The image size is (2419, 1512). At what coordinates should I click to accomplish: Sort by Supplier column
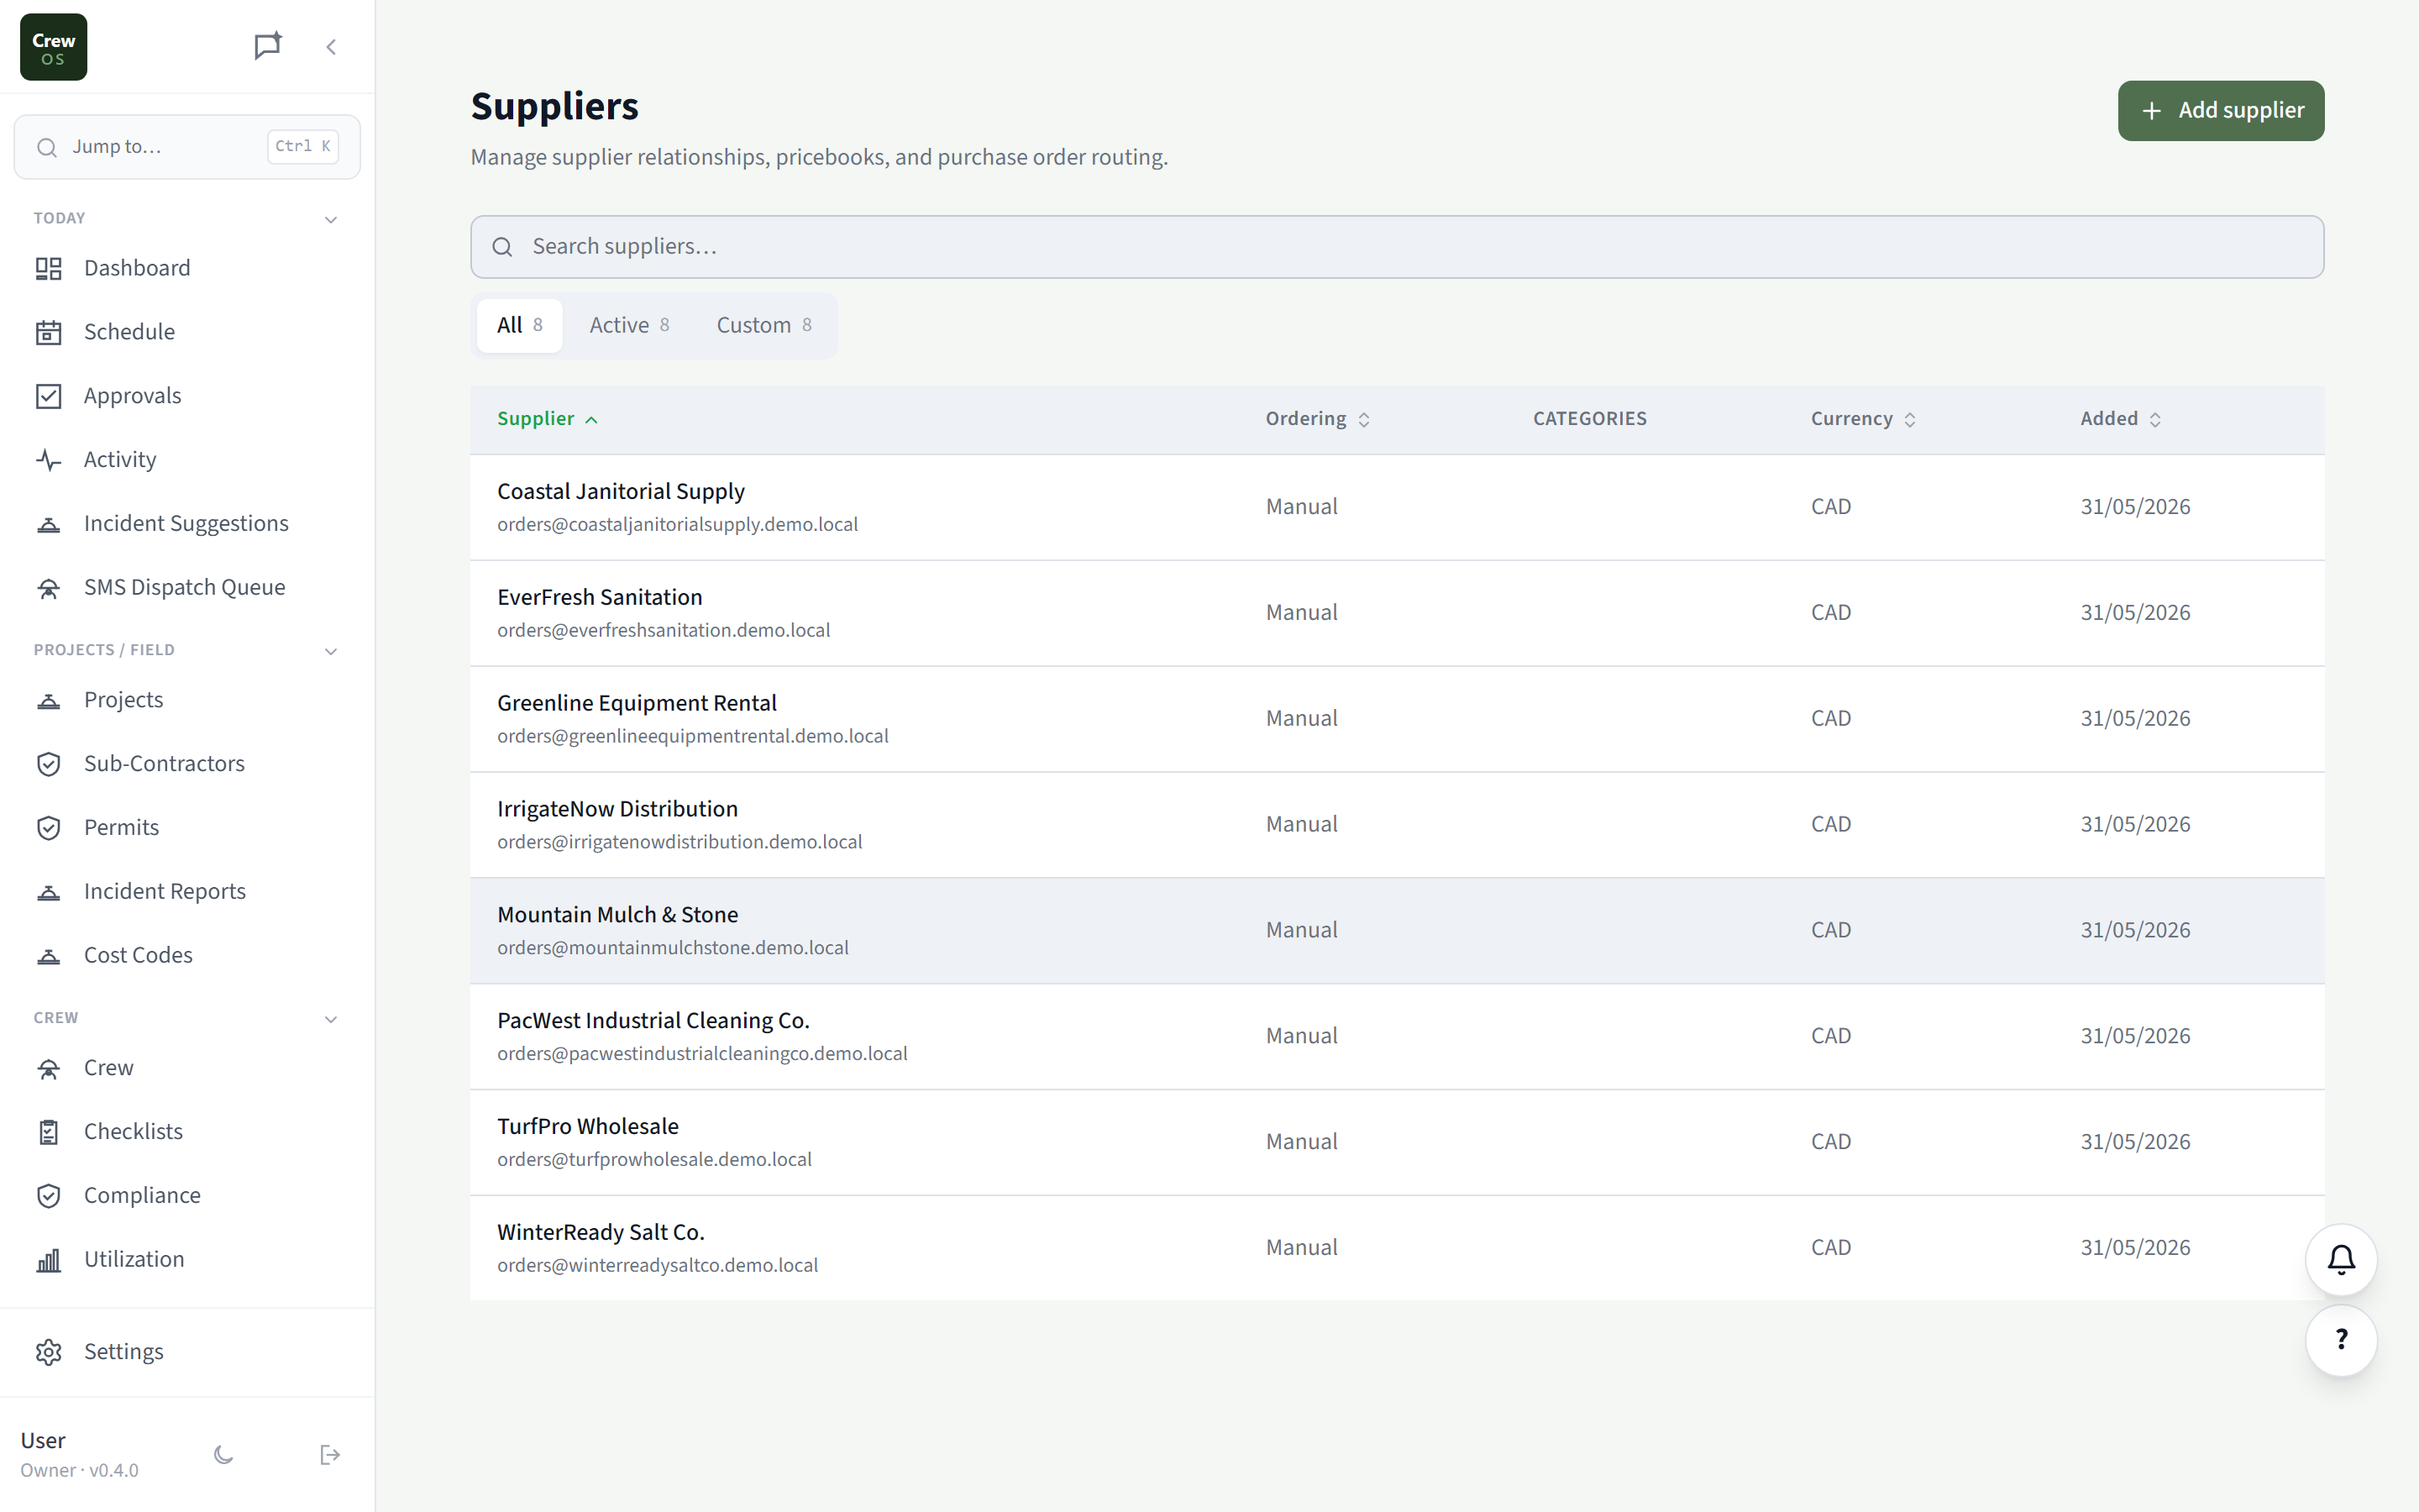548,419
